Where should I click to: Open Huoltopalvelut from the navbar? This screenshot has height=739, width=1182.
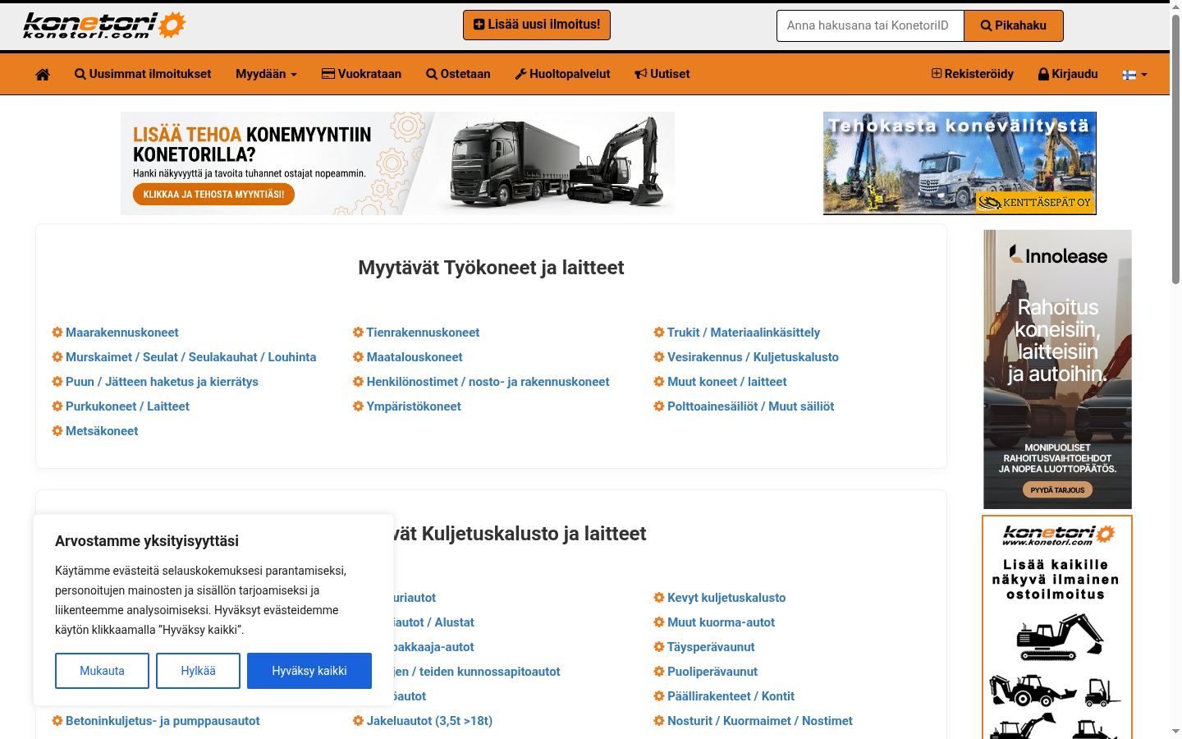point(562,74)
